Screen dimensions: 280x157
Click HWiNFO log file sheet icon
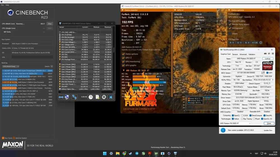(x=97, y=97)
